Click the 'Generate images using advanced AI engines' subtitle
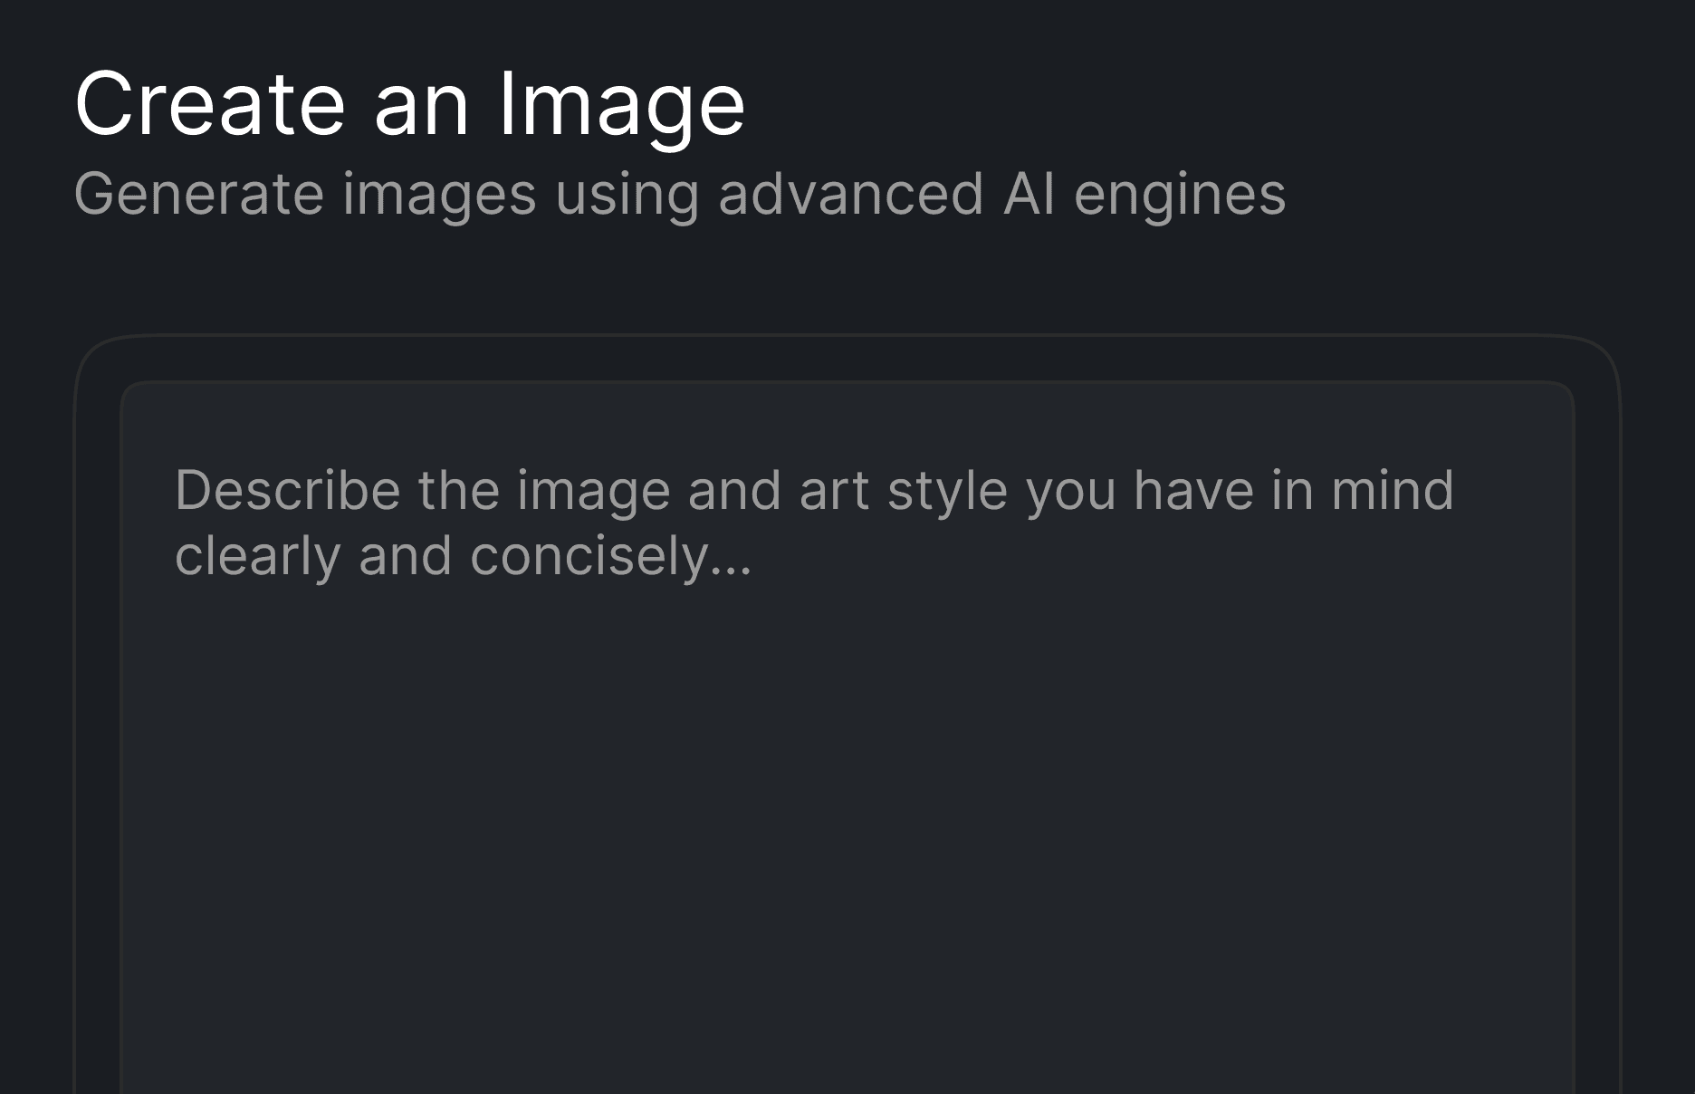The image size is (1695, 1094). (681, 191)
